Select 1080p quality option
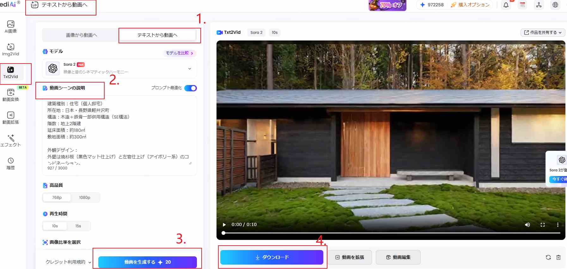 (85, 198)
